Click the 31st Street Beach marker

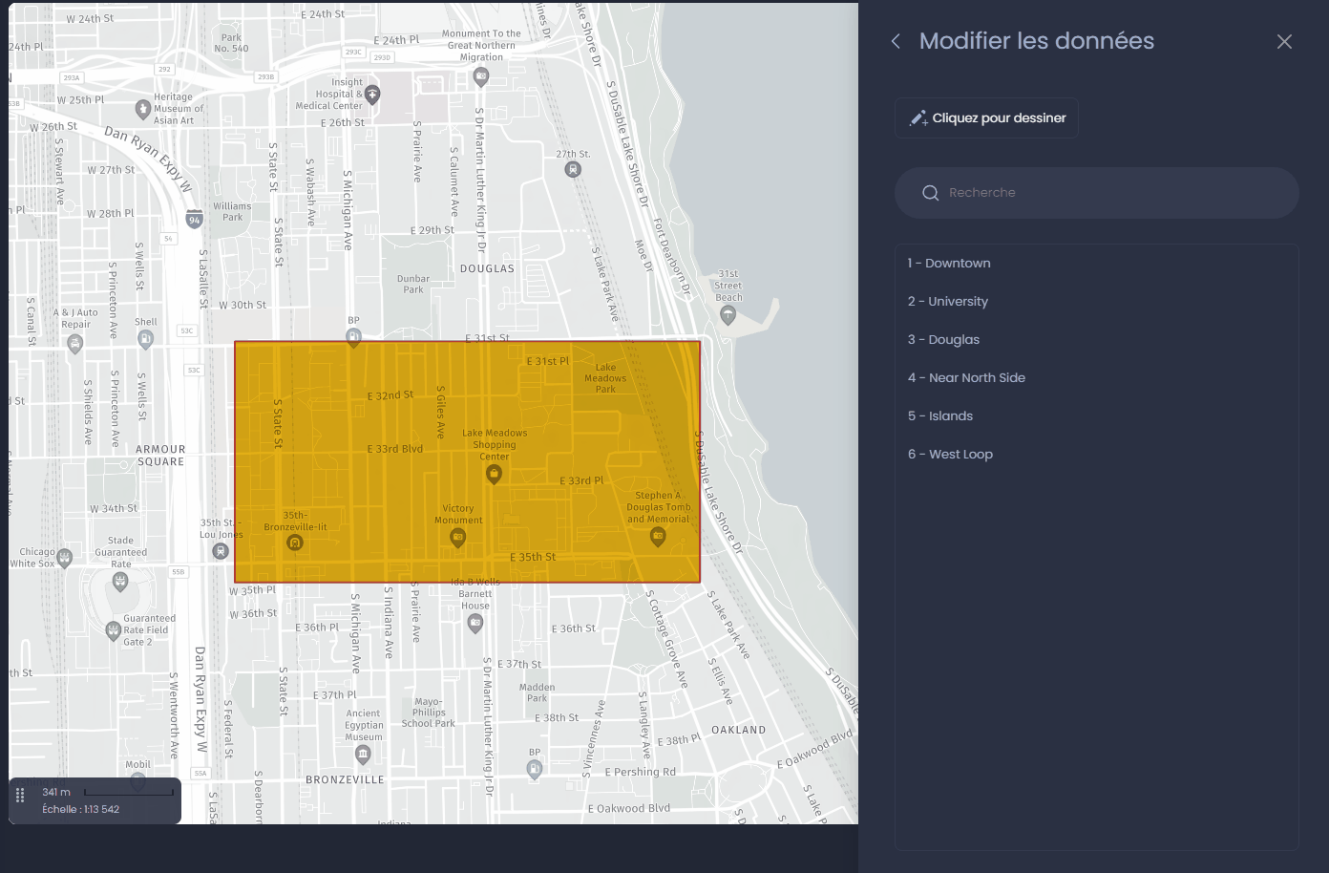click(x=728, y=315)
